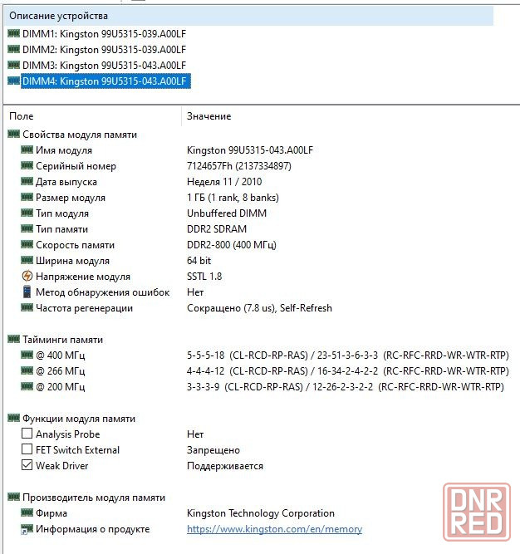Click the icon next to Частота регенерации
Viewport: 520px width, 554px height.
pos(27,307)
